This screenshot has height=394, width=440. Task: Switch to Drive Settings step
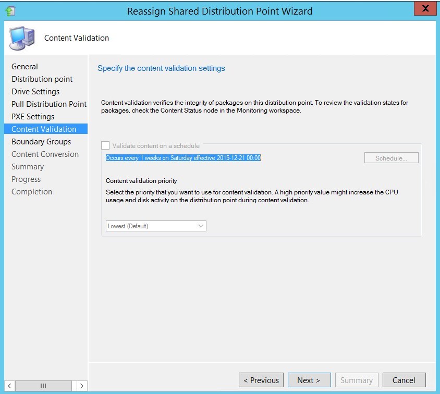click(34, 92)
